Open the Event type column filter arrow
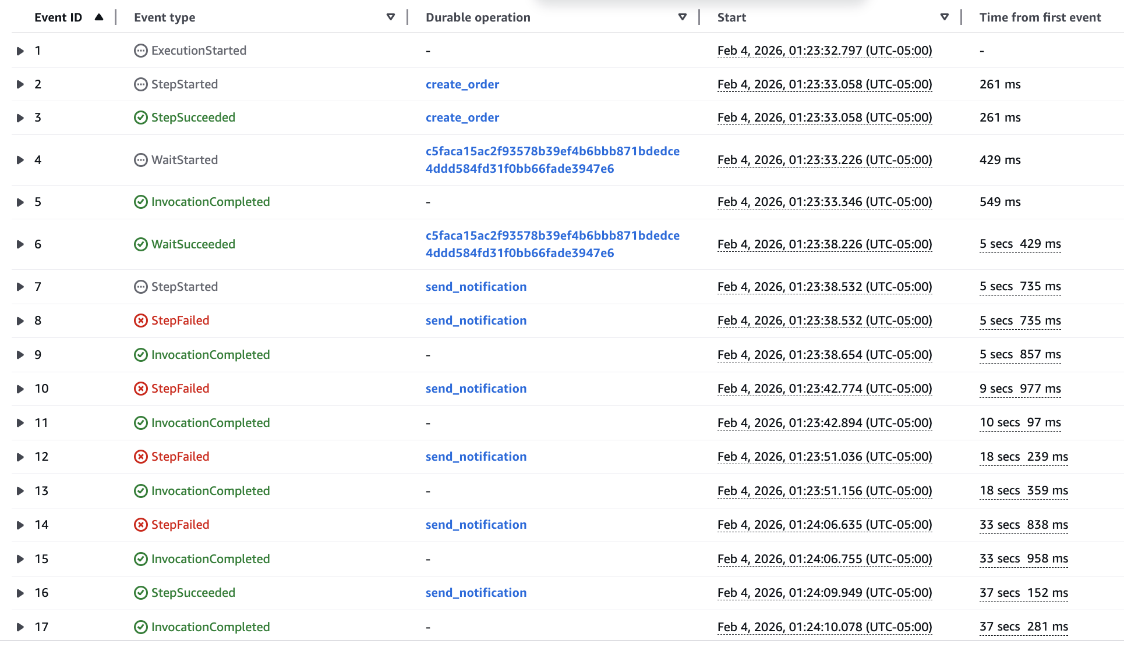 click(x=391, y=17)
